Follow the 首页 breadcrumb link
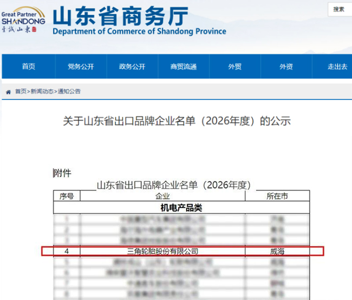The image size is (352, 300). (21, 91)
